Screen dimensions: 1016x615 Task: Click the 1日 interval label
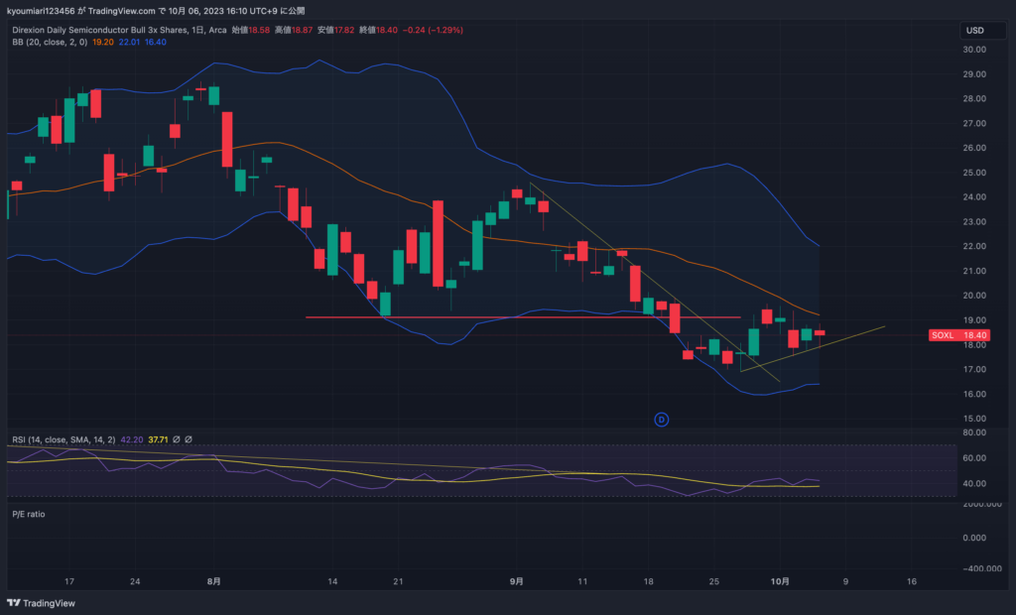coord(198,30)
